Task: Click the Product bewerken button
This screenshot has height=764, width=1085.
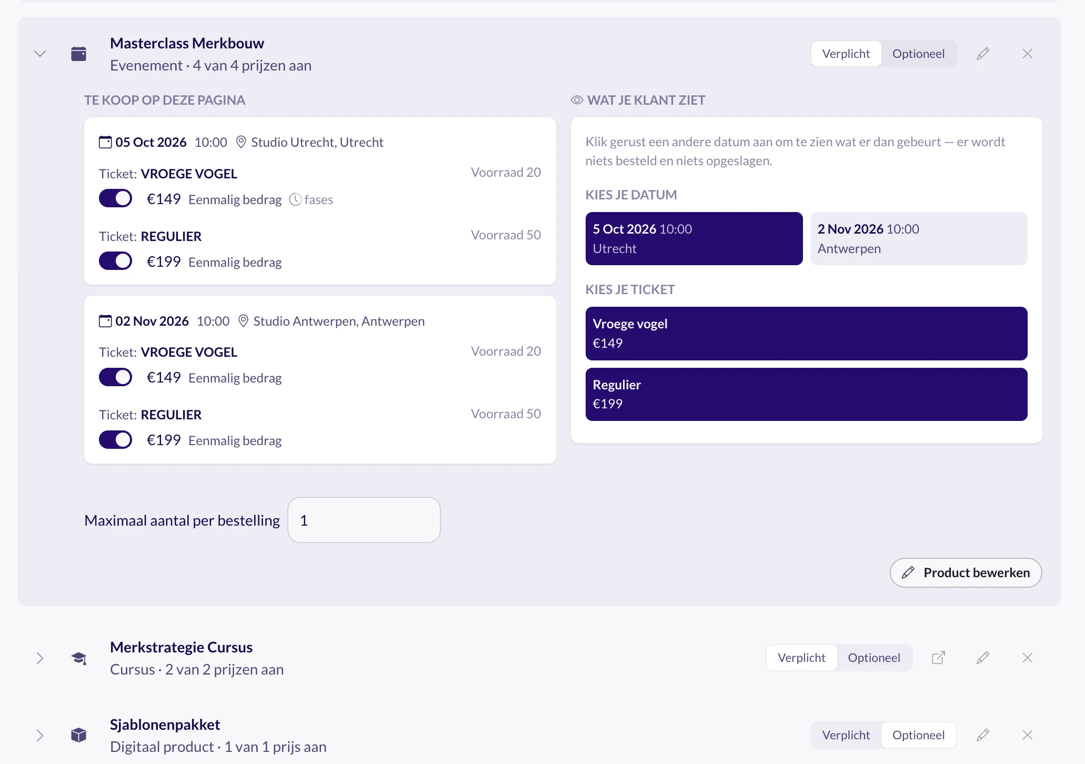Action: tap(966, 572)
